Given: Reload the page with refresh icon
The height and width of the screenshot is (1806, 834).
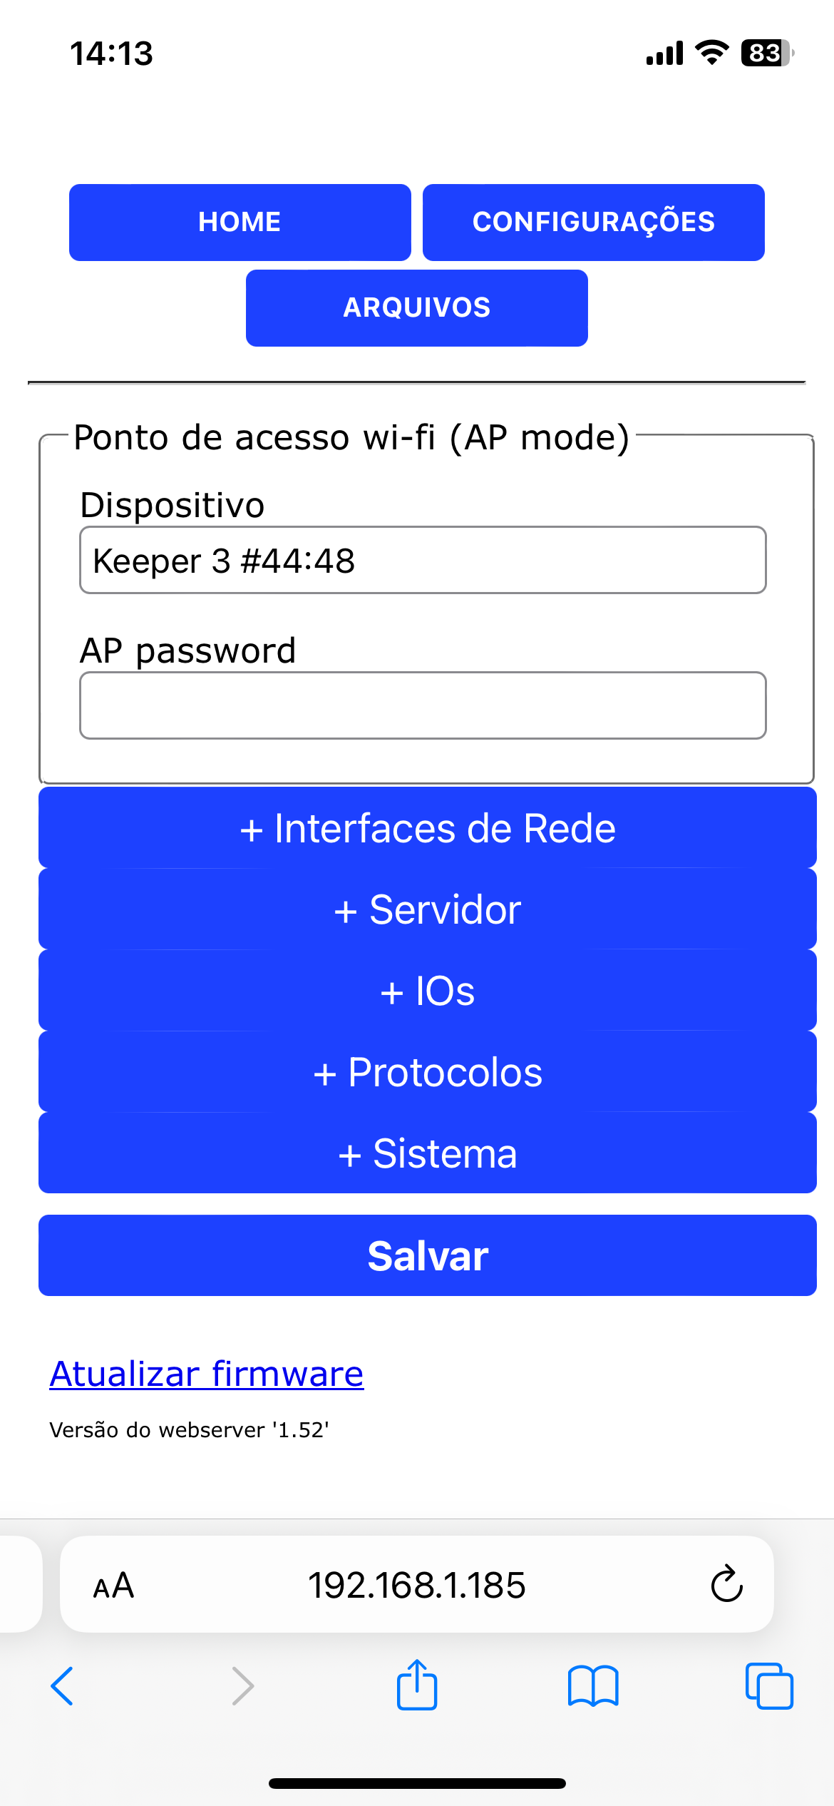Looking at the screenshot, I should coord(726,1585).
